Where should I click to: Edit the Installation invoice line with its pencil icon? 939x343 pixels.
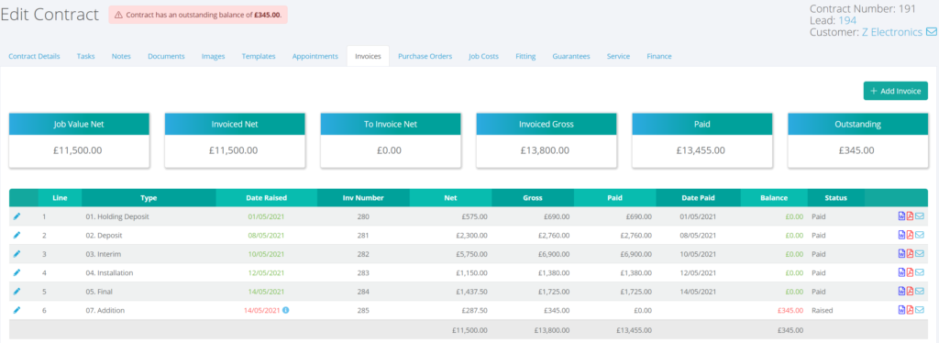point(17,272)
